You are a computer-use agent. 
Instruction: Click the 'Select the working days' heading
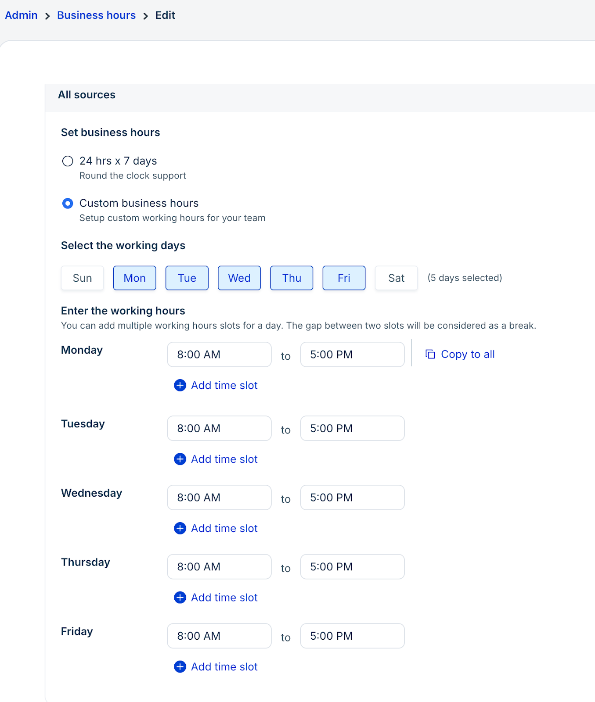[x=123, y=245]
